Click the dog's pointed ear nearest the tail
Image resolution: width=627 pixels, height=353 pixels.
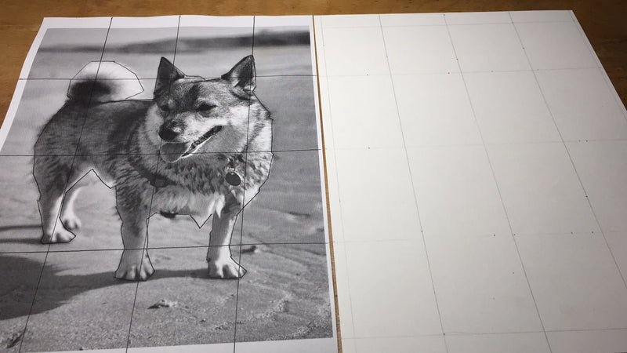click(x=166, y=74)
